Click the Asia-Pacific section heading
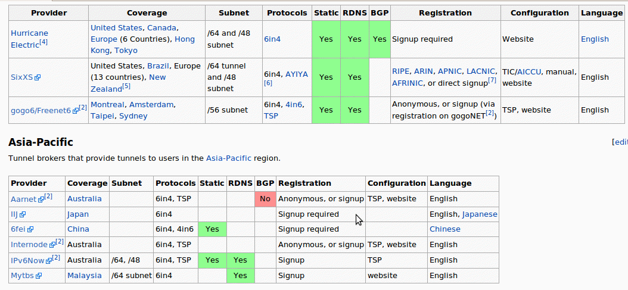The height and width of the screenshot is (290, 628). [x=41, y=142]
